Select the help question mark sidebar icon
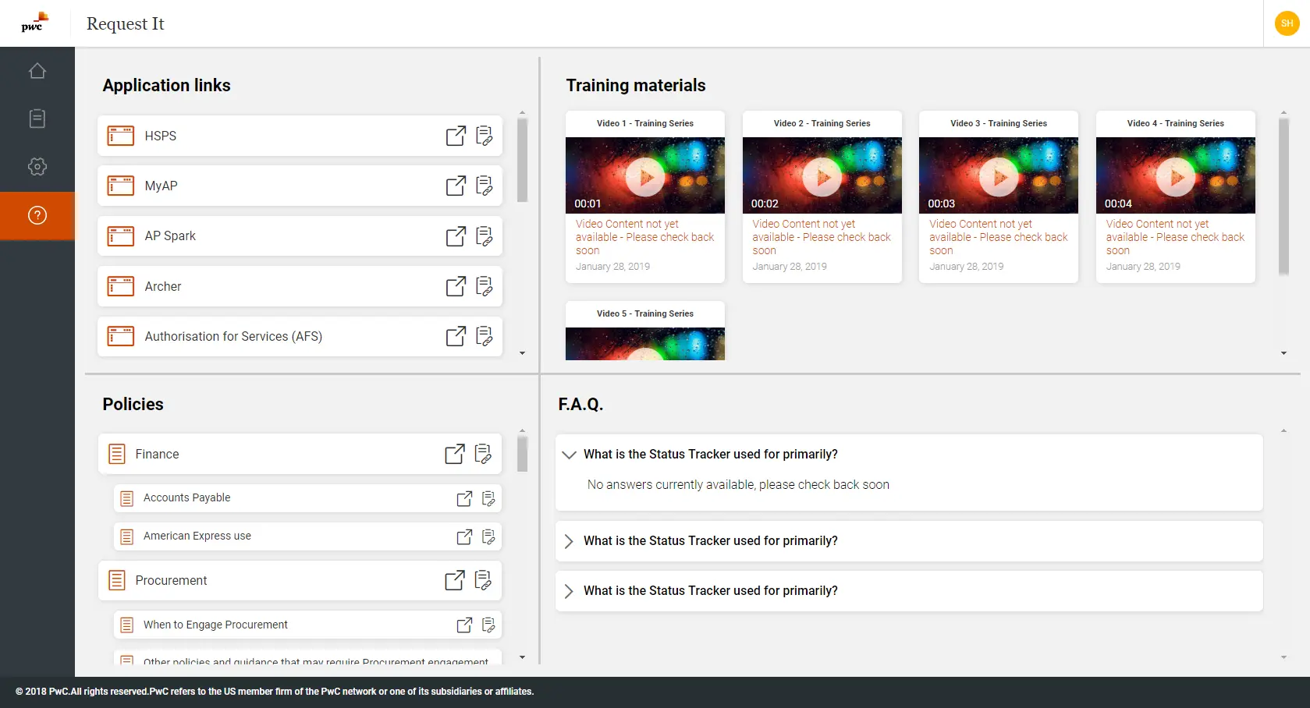 pyautogui.click(x=37, y=215)
